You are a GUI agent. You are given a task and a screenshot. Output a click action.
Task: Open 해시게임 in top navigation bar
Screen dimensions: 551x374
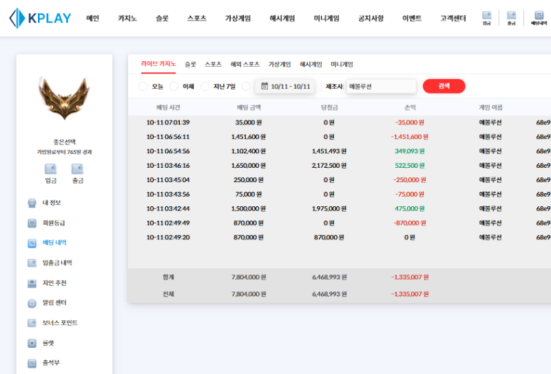[282, 19]
